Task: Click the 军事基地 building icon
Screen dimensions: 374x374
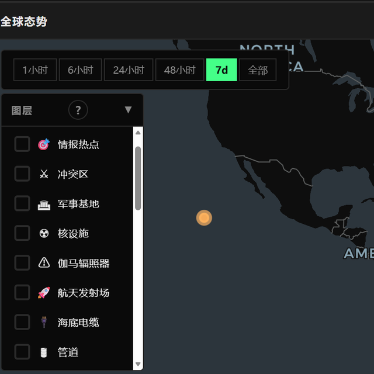Action: (44, 204)
